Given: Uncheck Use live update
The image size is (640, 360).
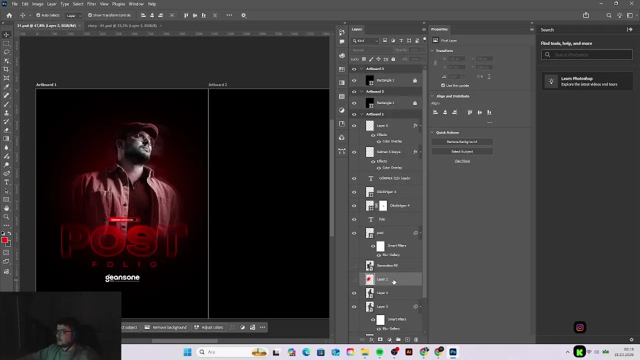Looking at the screenshot, I should pyautogui.click(x=443, y=85).
